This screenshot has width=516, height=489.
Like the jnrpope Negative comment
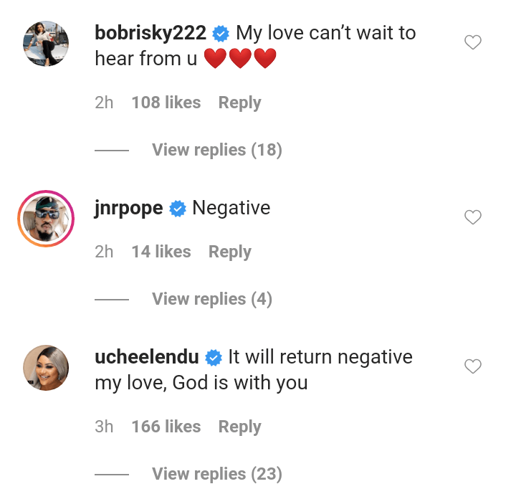pos(473,217)
